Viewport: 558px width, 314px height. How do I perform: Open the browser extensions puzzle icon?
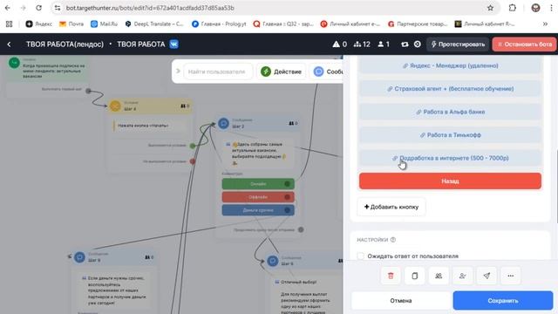point(513,8)
